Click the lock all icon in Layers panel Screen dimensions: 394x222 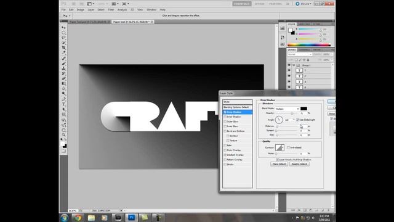[x=308, y=60]
